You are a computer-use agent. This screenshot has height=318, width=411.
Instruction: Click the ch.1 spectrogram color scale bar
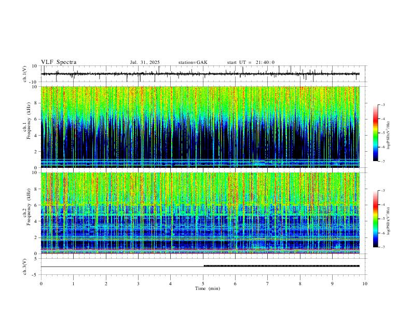click(375, 133)
